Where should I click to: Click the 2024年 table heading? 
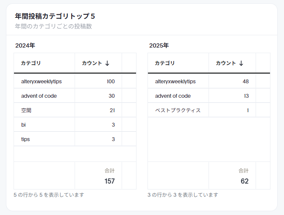click(25, 45)
